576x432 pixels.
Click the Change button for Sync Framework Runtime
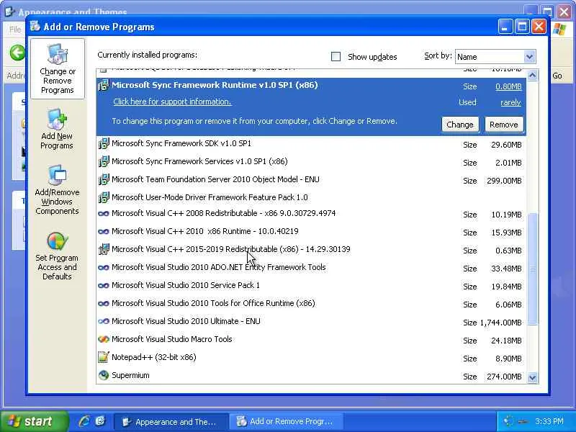(460, 125)
